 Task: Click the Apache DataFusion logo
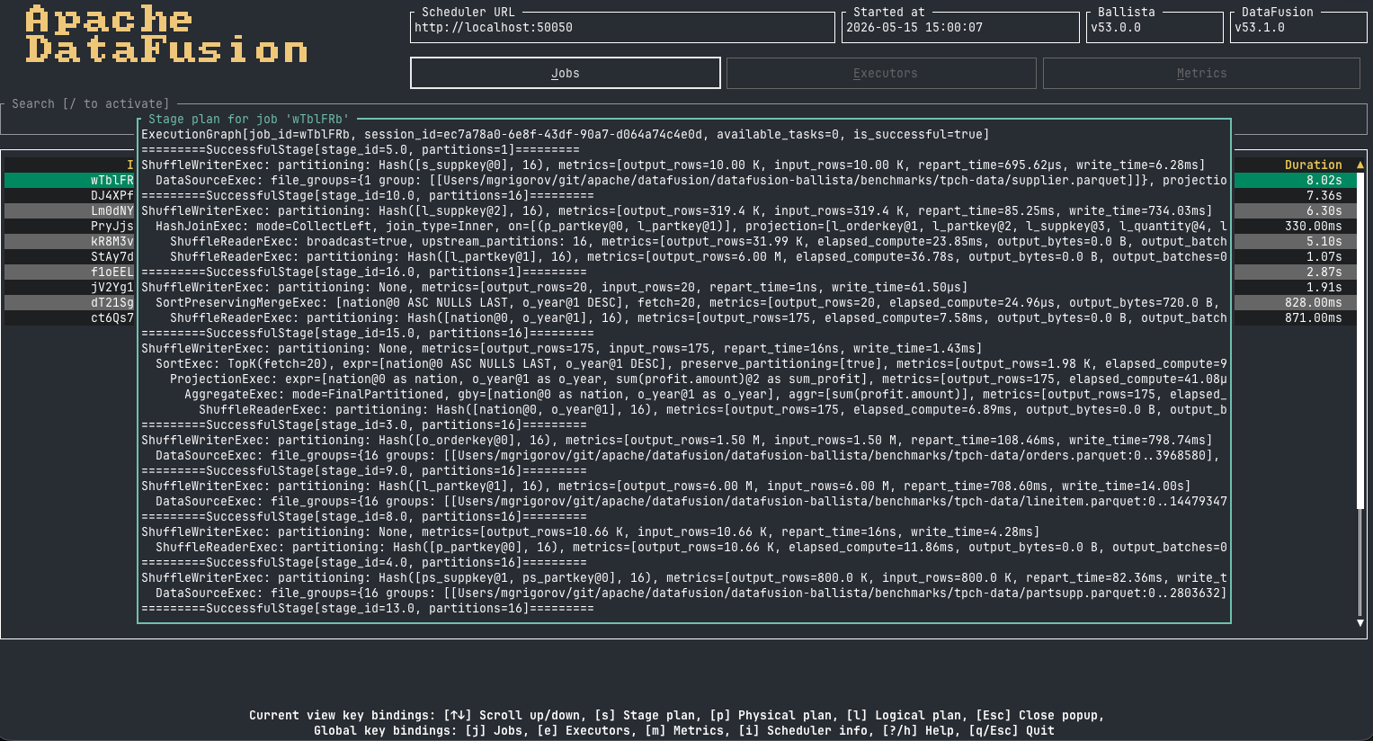coord(166,34)
